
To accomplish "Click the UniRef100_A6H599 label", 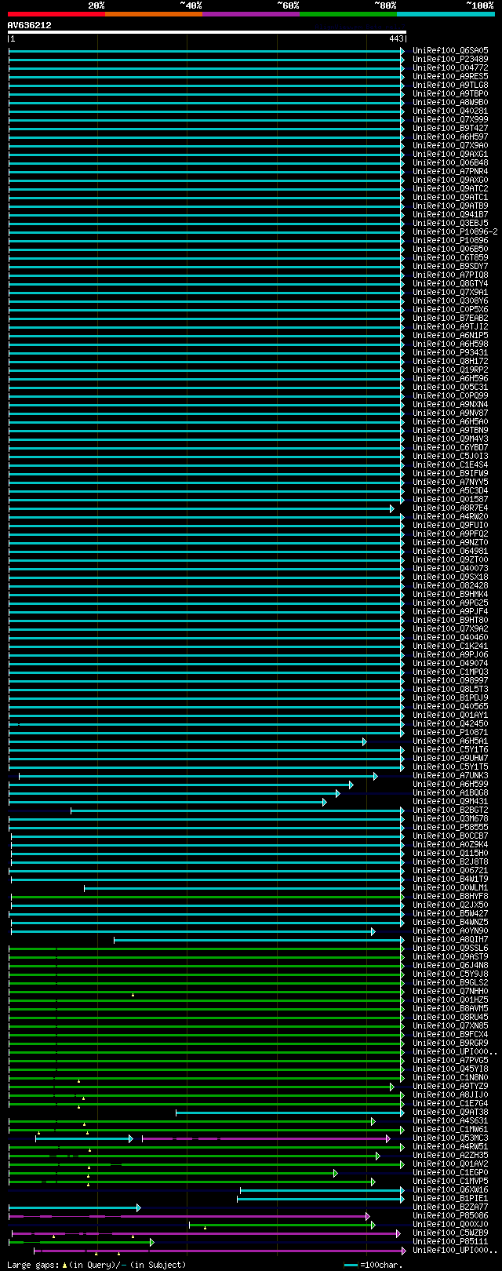I will click(x=450, y=785).
